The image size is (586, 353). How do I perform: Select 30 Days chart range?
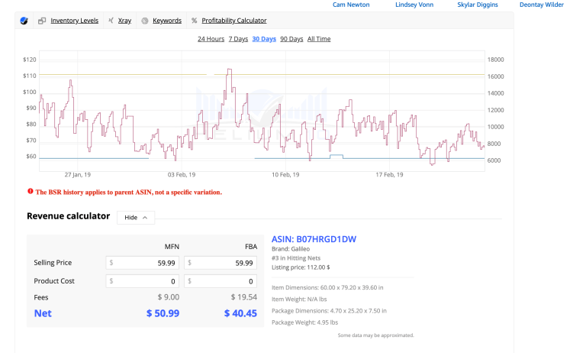coord(264,39)
